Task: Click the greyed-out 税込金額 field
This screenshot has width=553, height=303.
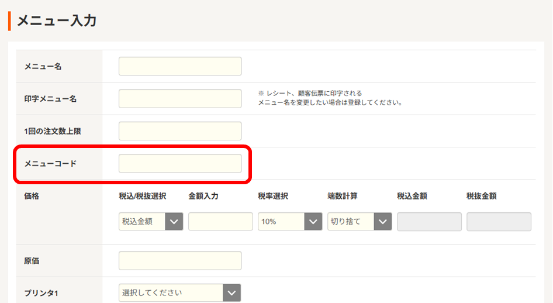Action: (x=429, y=222)
